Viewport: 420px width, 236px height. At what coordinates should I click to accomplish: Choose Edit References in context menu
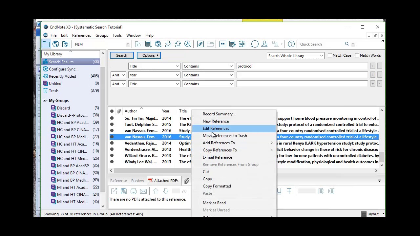(234, 128)
